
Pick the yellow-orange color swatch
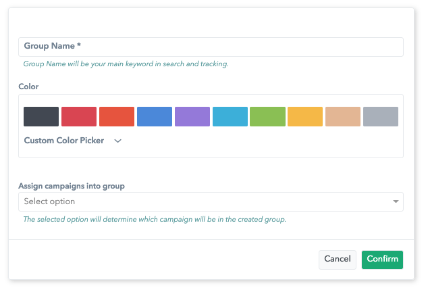[x=305, y=117]
